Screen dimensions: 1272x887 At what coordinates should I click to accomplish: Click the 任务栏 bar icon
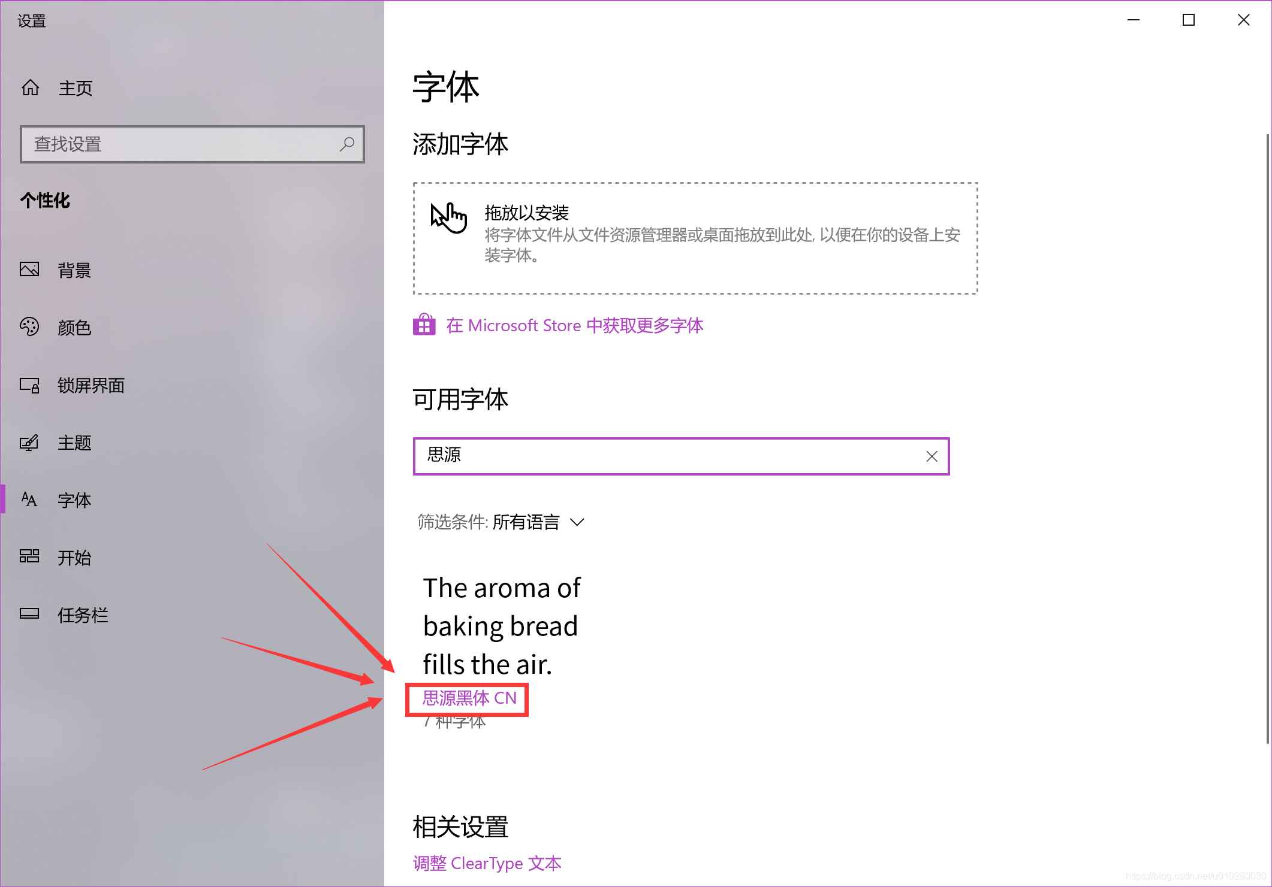pyautogui.click(x=29, y=614)
